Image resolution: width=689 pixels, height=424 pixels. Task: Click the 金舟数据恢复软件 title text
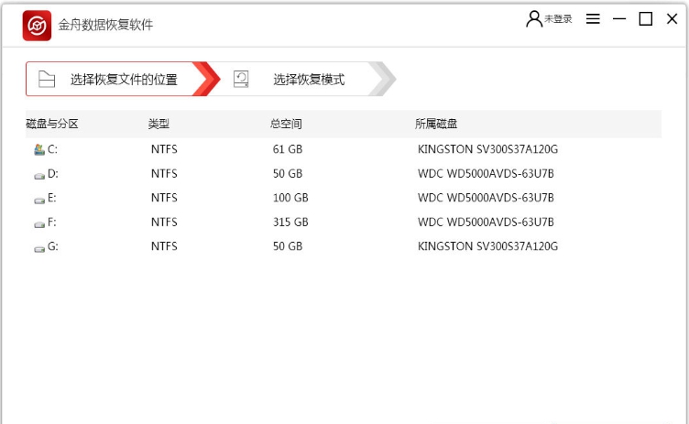105,25
